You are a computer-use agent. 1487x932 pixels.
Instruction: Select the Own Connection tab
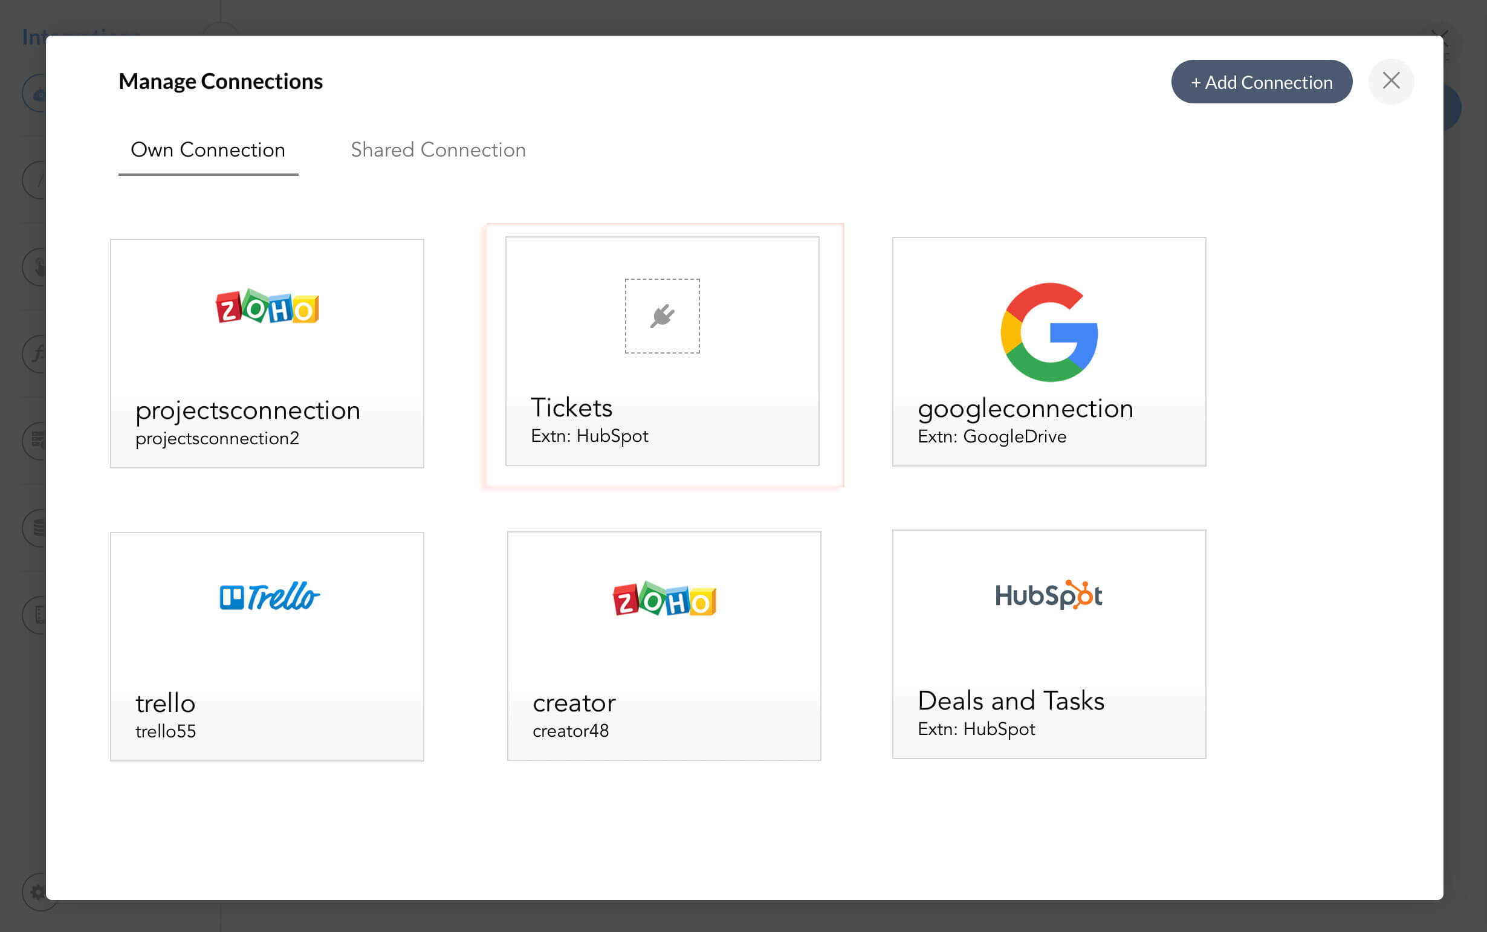208,150
